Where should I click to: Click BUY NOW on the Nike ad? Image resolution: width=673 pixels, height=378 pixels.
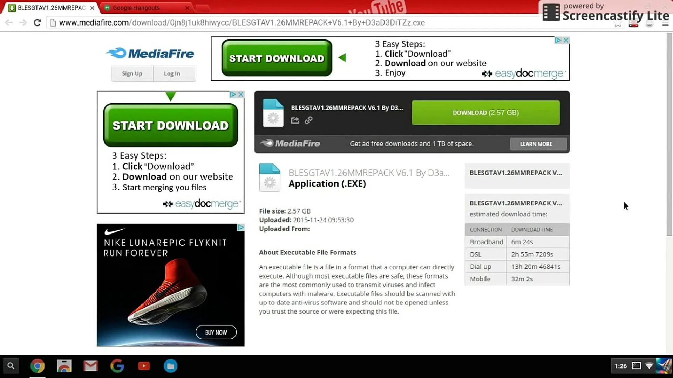[216, 332]
